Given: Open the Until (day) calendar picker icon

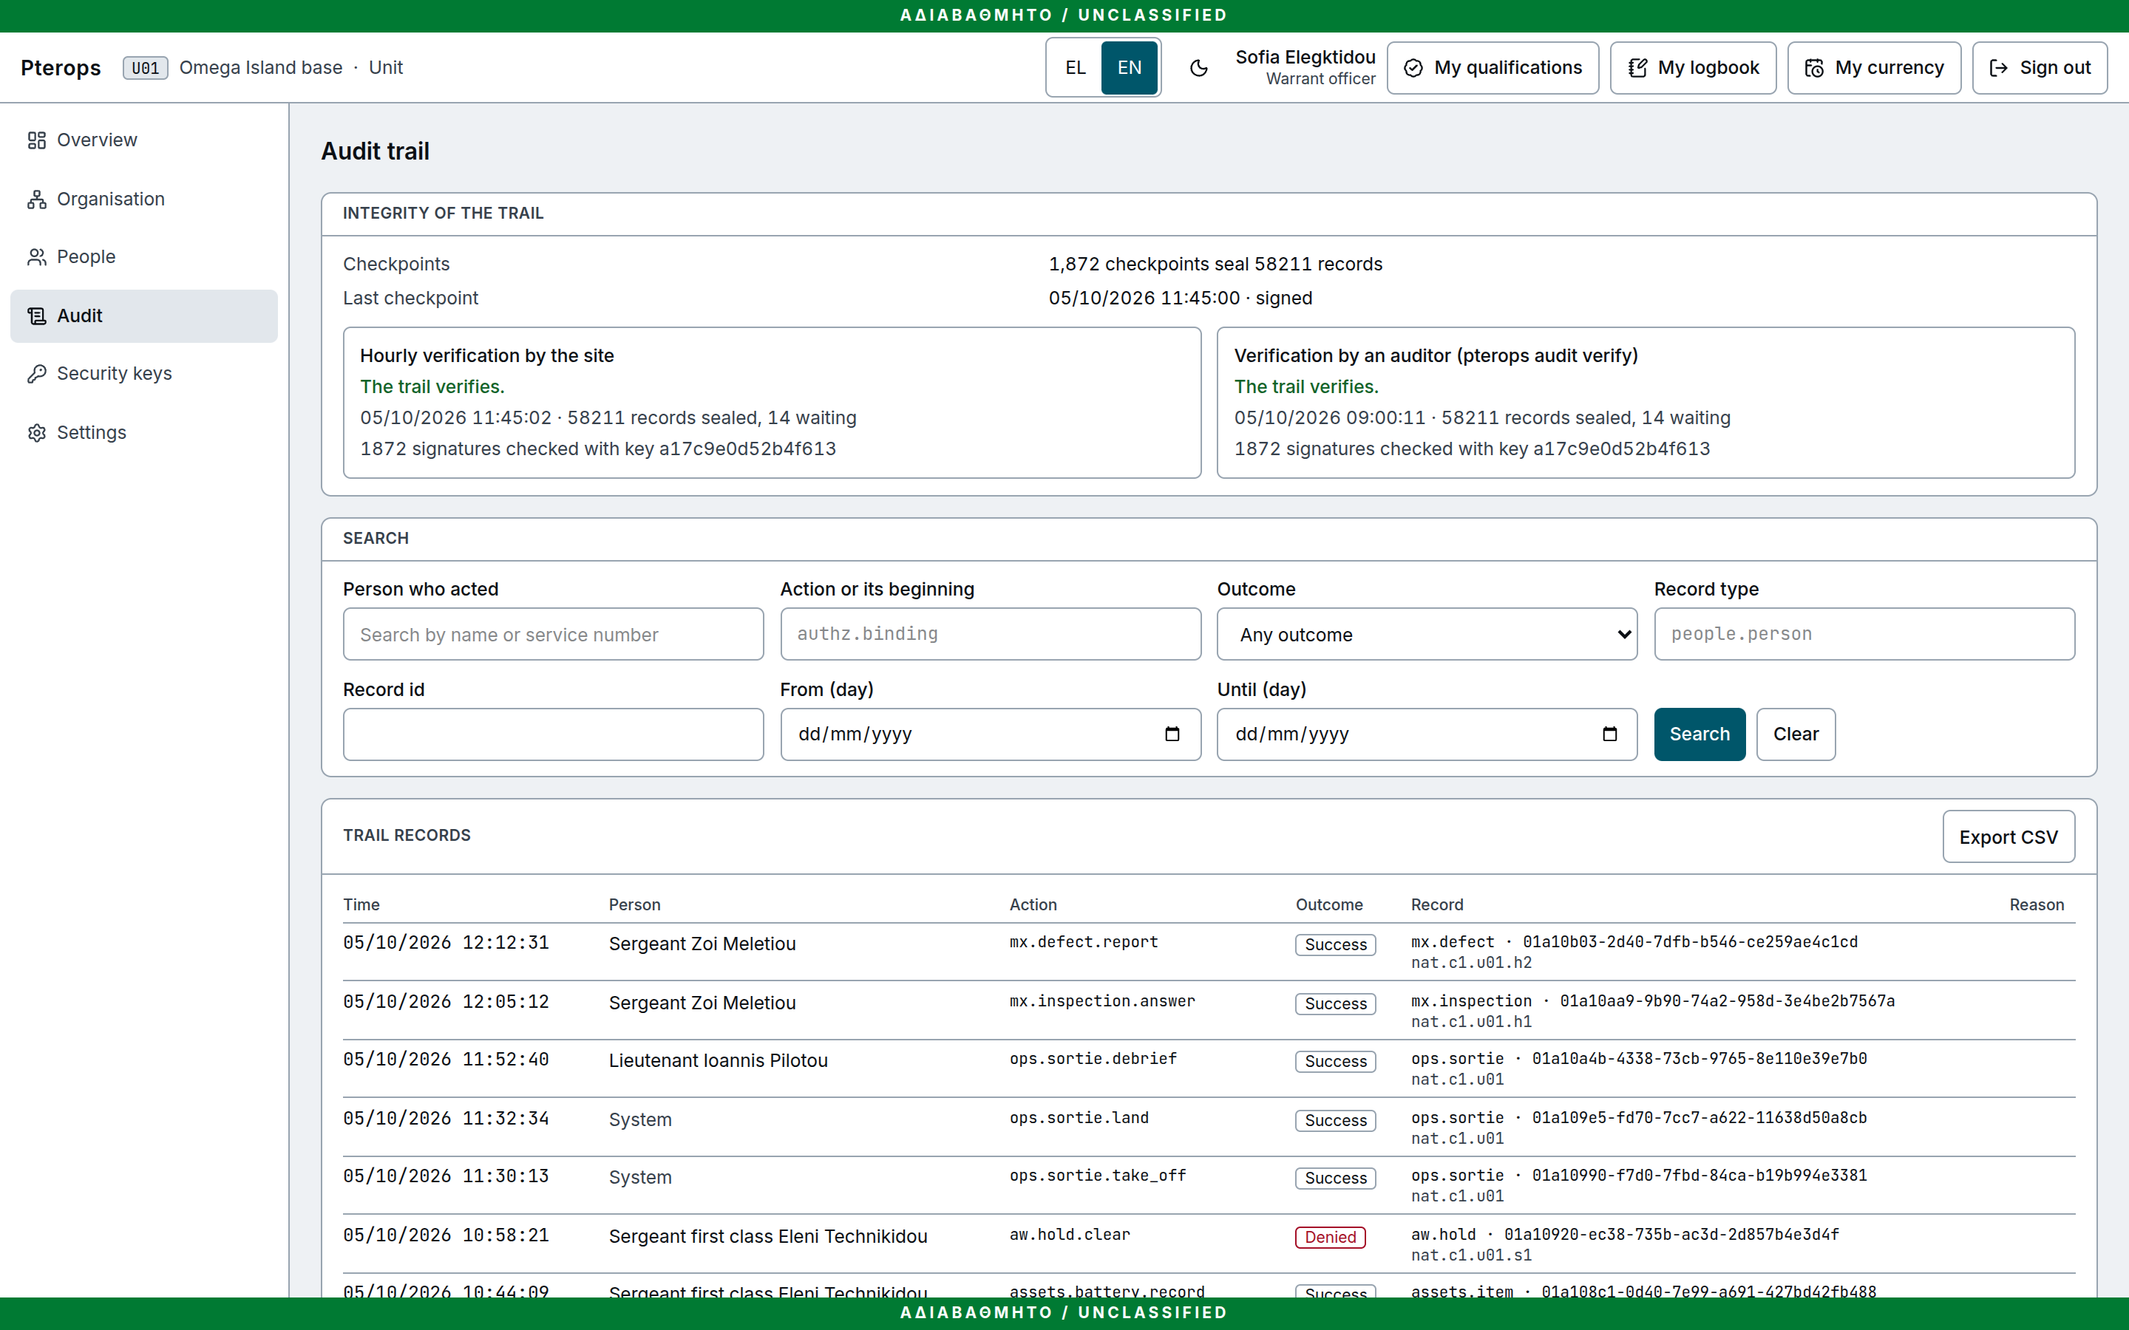Looking at the screenshot, I should pos(1609,734).
